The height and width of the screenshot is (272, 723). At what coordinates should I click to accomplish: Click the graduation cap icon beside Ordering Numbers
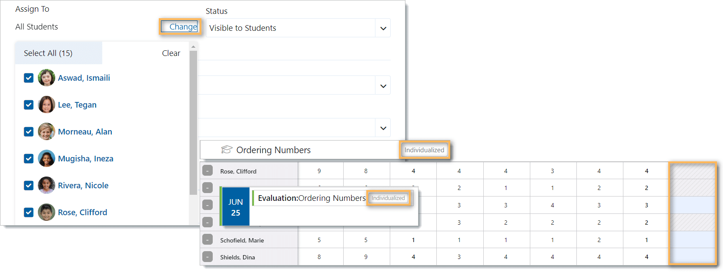click(226, 150)
